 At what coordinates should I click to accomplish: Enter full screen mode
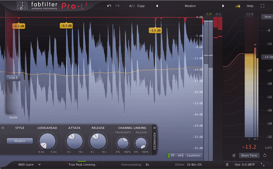(x=262, y=6)
